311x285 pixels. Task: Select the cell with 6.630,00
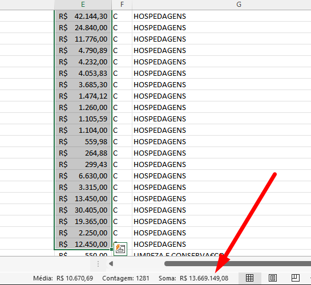[x=83, y=176]
